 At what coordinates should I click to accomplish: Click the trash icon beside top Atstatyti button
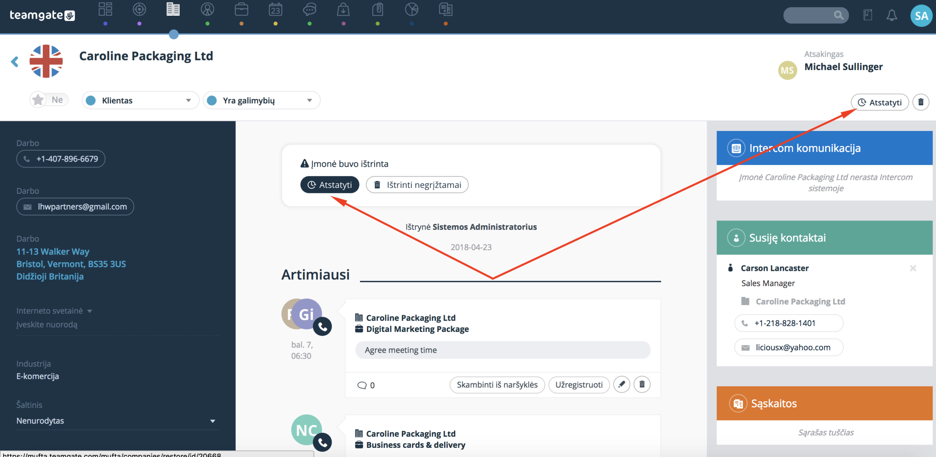[x=921, y=102]
